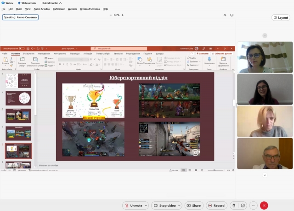
Task: Open the Breakout Sessions menu
Action: pos(90,9)
